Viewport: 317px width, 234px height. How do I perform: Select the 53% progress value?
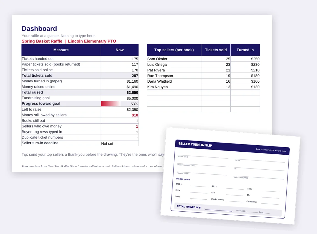coord(134,104)
